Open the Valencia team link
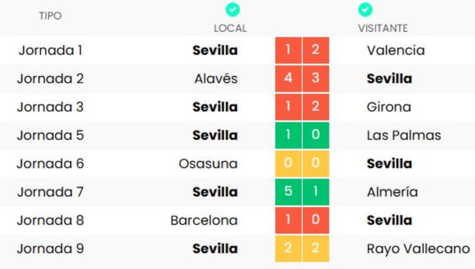The height and width of the screenshot is (269, 475). pos(395,50)
